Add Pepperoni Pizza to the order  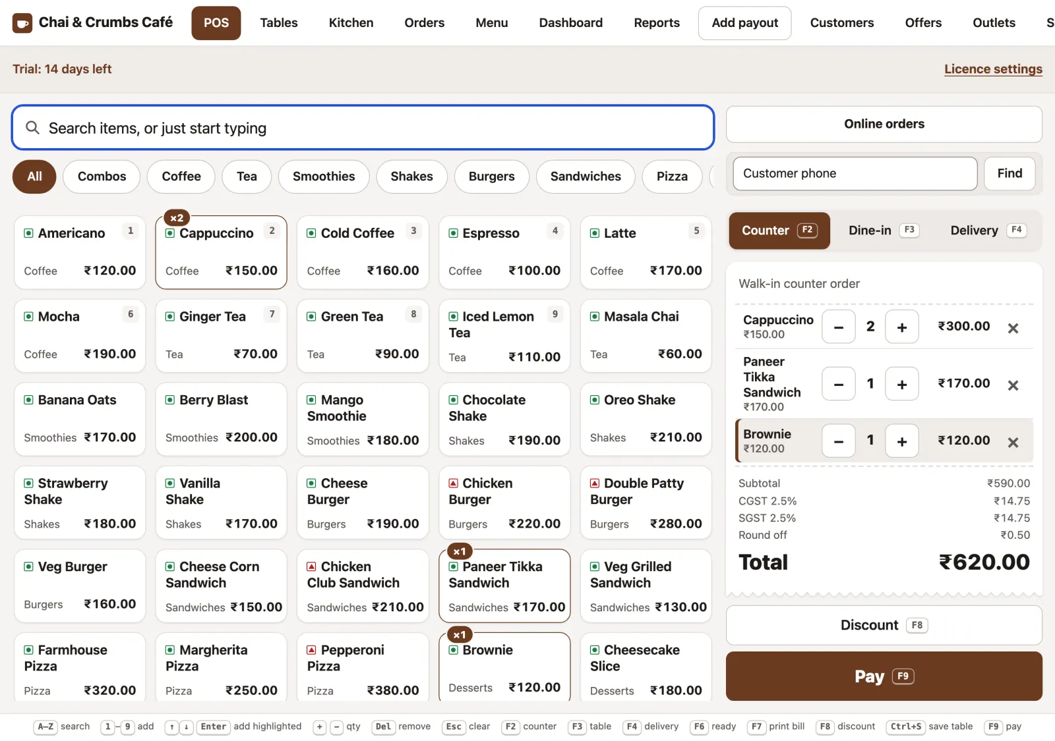[363, 668]
